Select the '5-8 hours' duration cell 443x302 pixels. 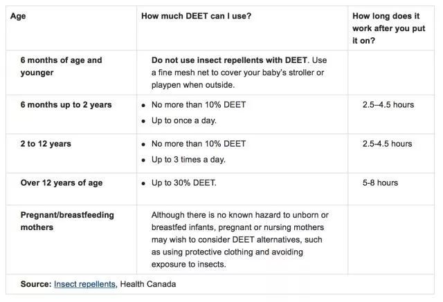(x=380, y=183)
